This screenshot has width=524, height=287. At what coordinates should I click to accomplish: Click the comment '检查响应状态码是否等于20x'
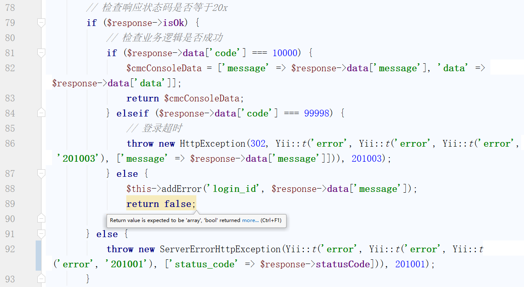[x=156, y=8]
